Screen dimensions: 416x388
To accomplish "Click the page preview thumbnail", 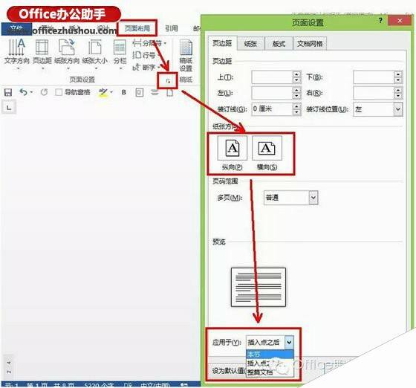I will (x=259, y=287).
